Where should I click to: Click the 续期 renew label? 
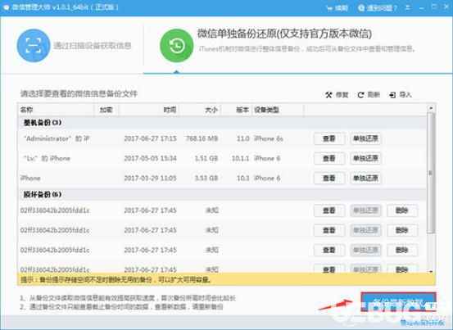click(342, 8)
